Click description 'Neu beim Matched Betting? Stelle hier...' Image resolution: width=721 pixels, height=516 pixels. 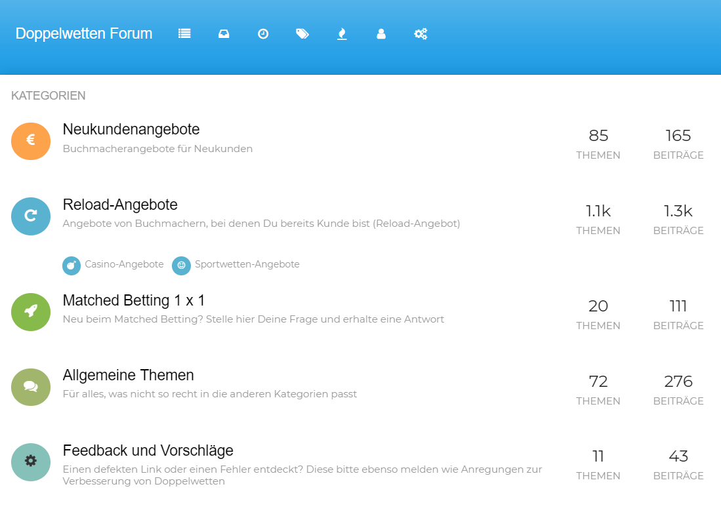253,319
